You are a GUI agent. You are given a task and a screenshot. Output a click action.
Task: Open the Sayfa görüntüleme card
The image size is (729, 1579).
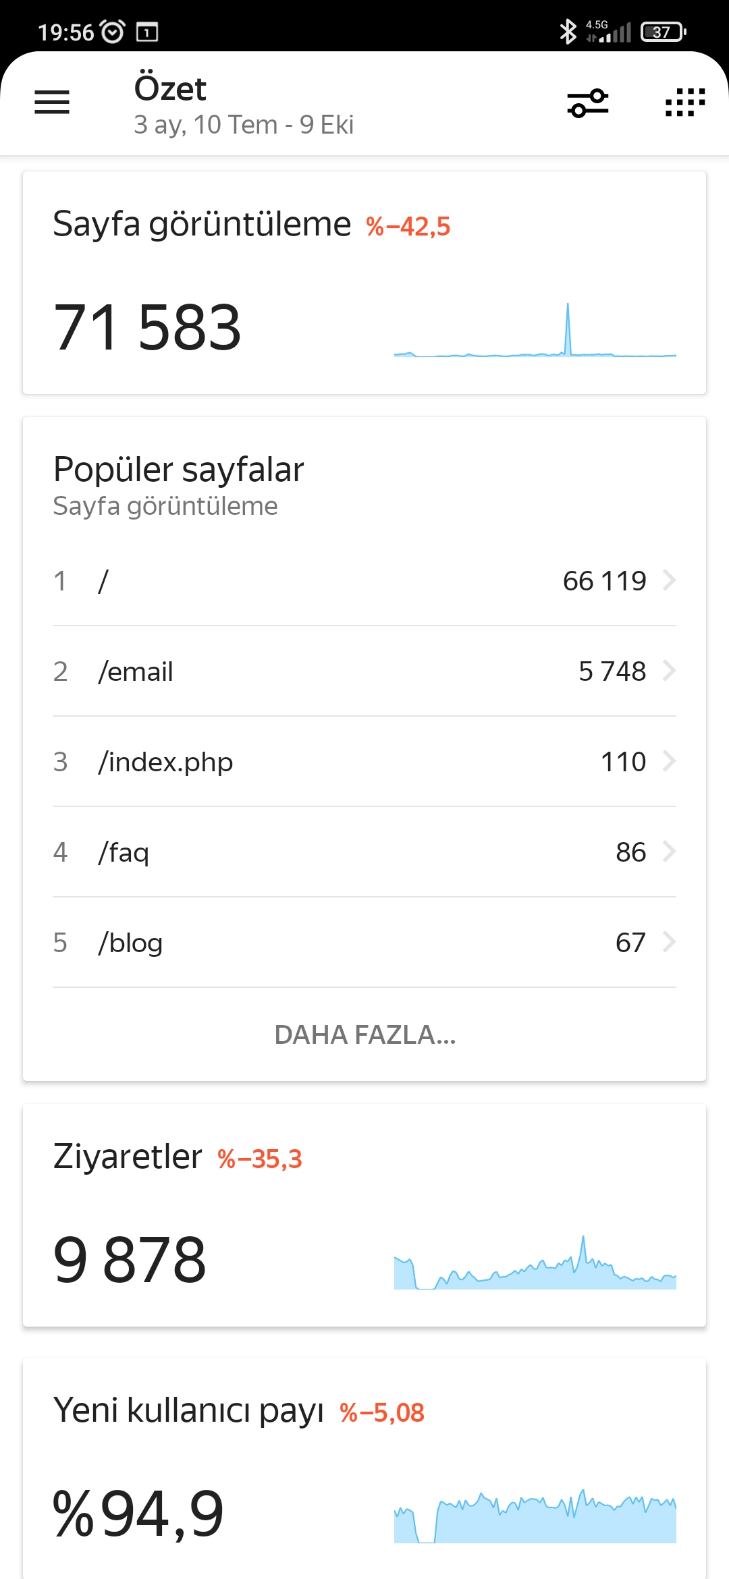(364, 283)
